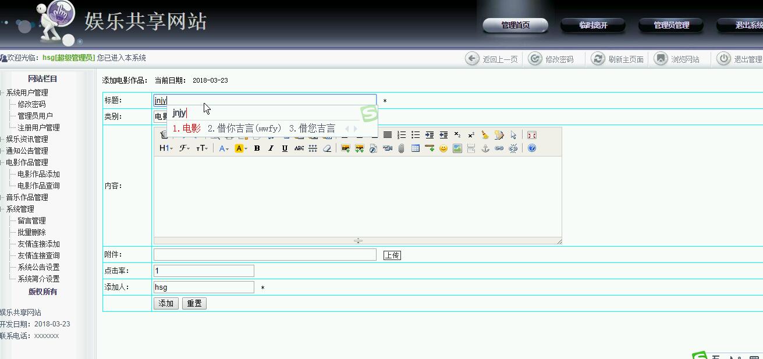Click the broom clean-format icon
The width and height of the screenshot is (763, 359).
(485, 135)
